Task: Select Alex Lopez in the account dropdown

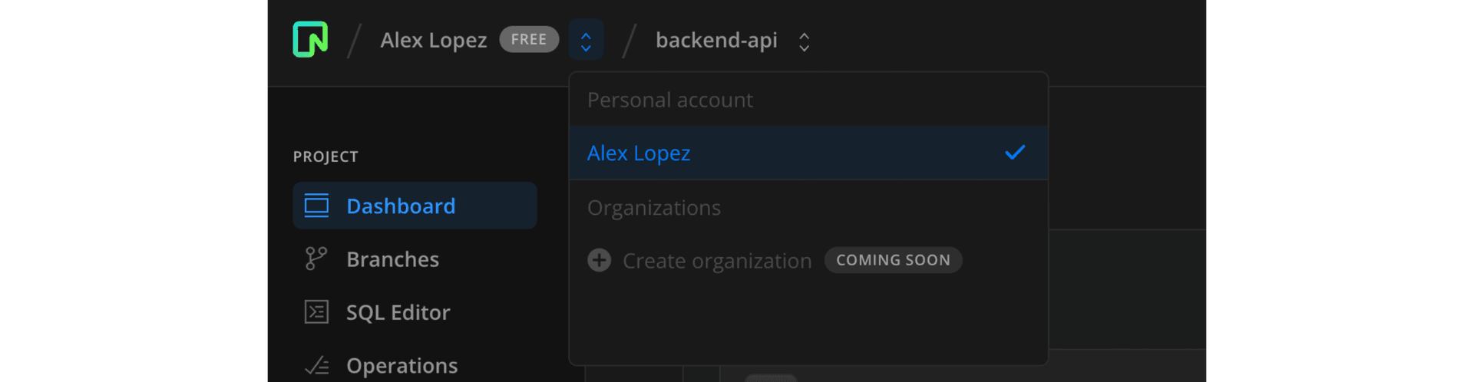Action: point(639,153)
